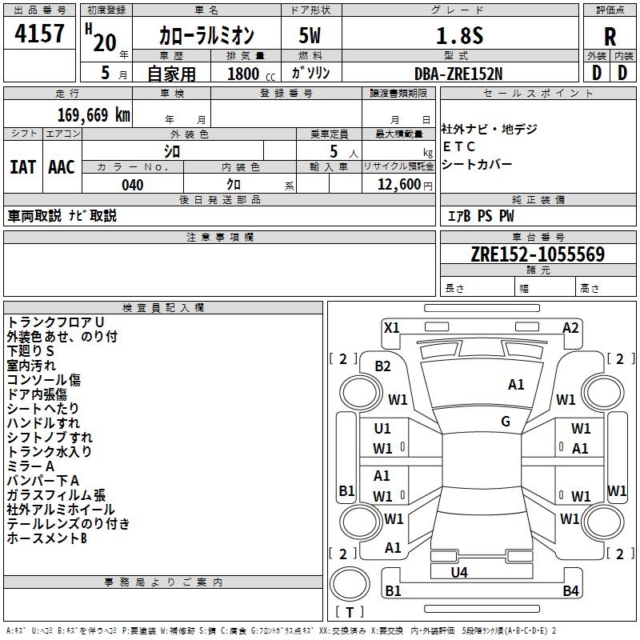The image size is (640, 640).
Task: Select the displacement 1800 cc value
Action: (251, 74)
